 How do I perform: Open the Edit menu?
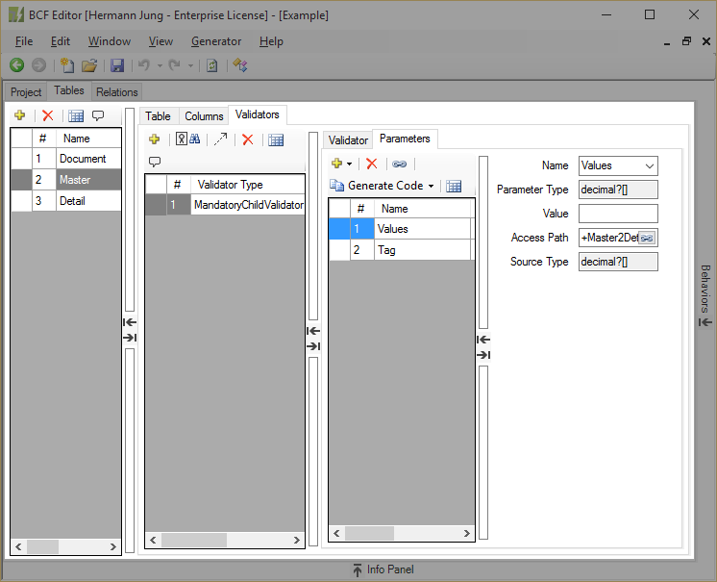[x=61, y=41]
